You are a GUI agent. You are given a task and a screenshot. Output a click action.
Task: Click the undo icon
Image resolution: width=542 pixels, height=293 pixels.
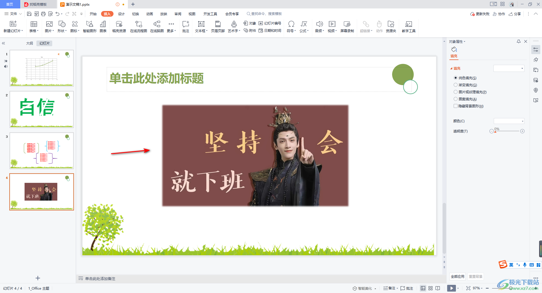pos(58,14)
